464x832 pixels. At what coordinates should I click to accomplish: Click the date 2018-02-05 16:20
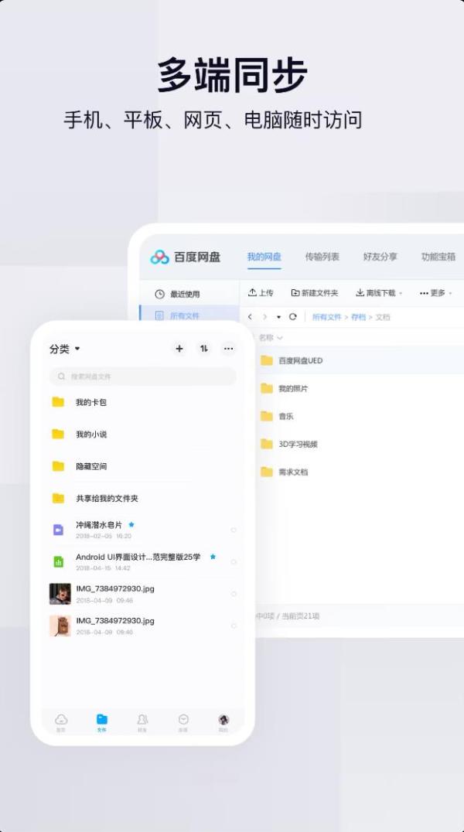tap(104, 536)
